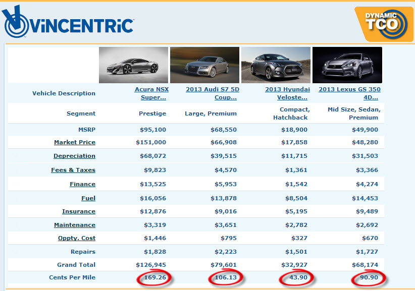Select the $2,223 repairs value
Screen dimensions: 415x291
pyautogui.click(x=226, y=252)
